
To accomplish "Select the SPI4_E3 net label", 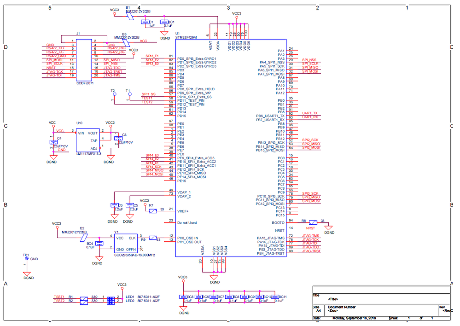I will pyautogui.click(x=152, y=155).
